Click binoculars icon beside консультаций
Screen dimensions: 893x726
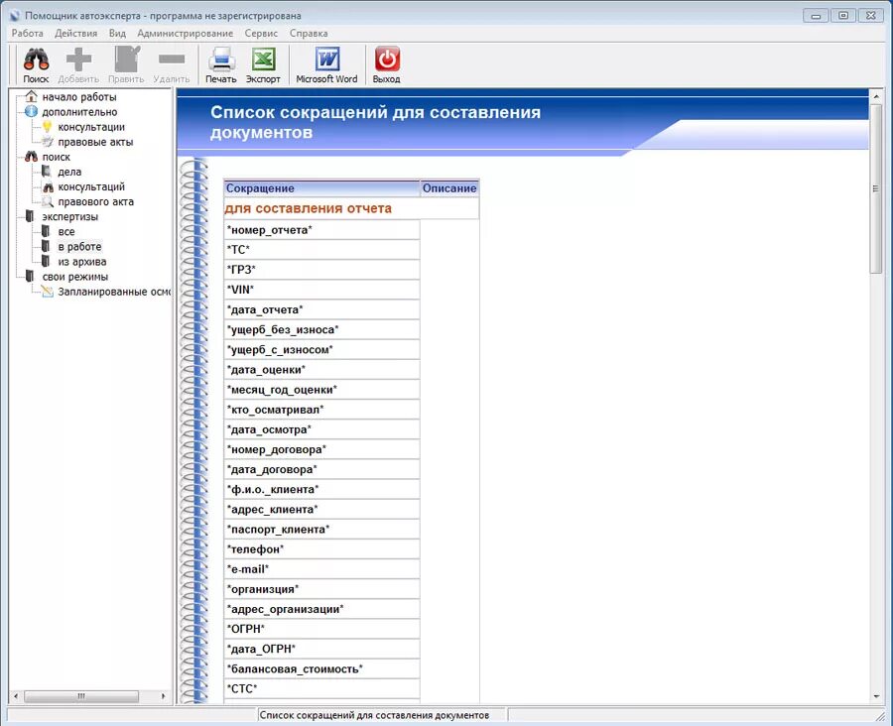pyautogui.click(x=48, y=186)
